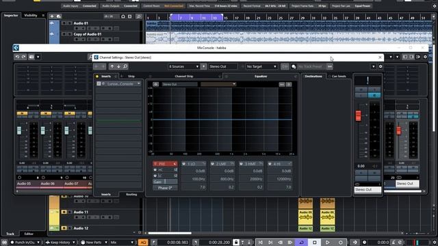Click the red Stereo Out fader in MixConsole
438x246 pixels.
click(398, 131)
